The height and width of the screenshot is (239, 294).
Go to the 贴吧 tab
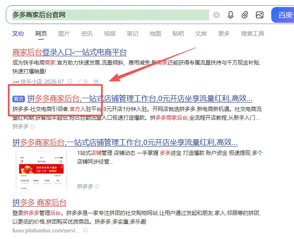pos(178,34)
